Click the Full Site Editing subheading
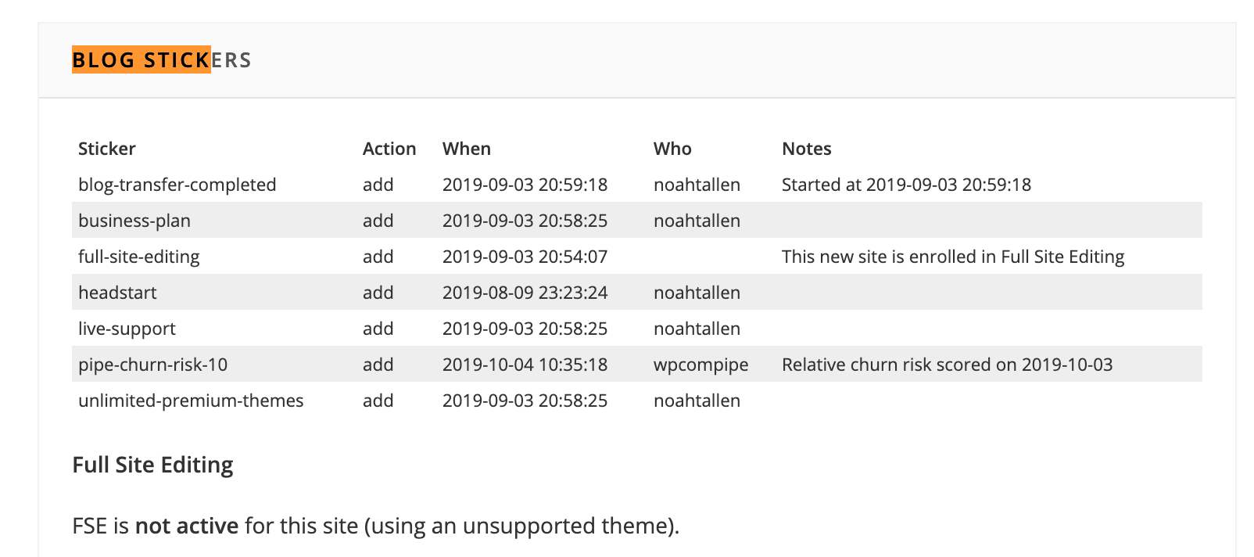The image size is (1254, 557). (153, 465)
